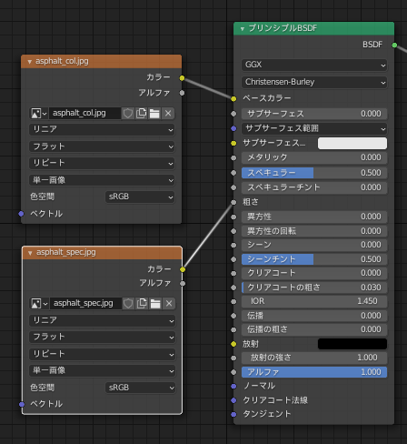Click クリアコートの粗さ slider at 0.030
The height and width of the screenshot is (444, 407).
(x=314, y=288)
